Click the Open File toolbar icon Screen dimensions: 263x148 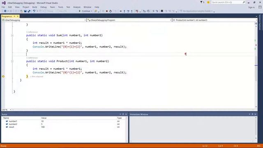tap(21, 11)
